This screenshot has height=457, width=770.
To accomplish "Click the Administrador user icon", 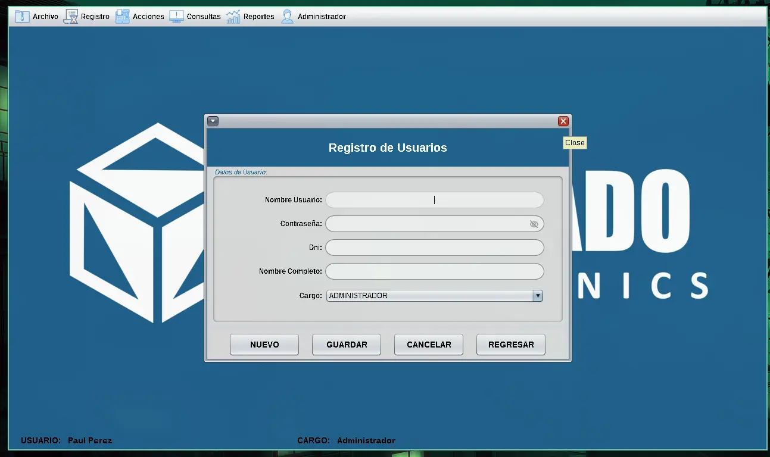I will coord(287,17).
